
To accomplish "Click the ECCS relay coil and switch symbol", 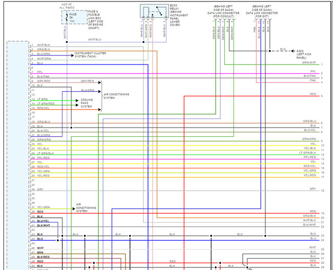I will pyautogui.click(x=154, y=11).
